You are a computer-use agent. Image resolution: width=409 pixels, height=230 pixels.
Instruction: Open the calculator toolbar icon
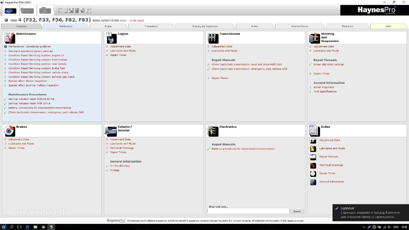pos(77,10)
